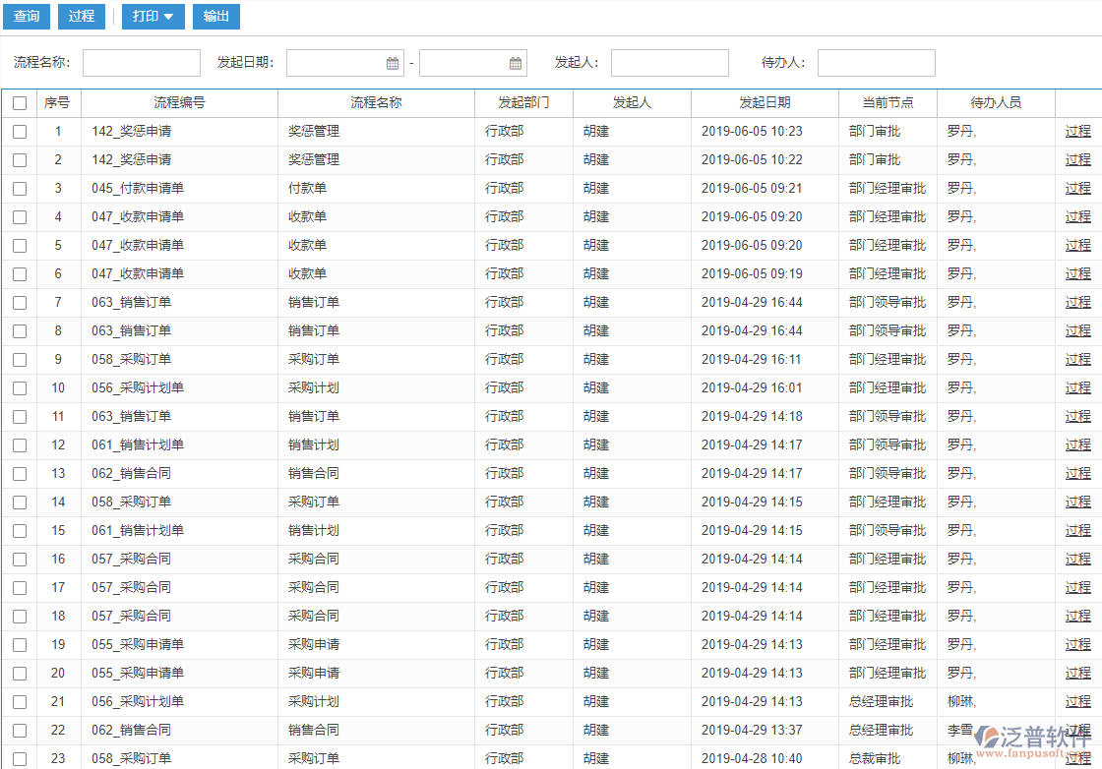The image size is (1102, 769).
Task: Click the 查询 button
Action: click(27, 16)
